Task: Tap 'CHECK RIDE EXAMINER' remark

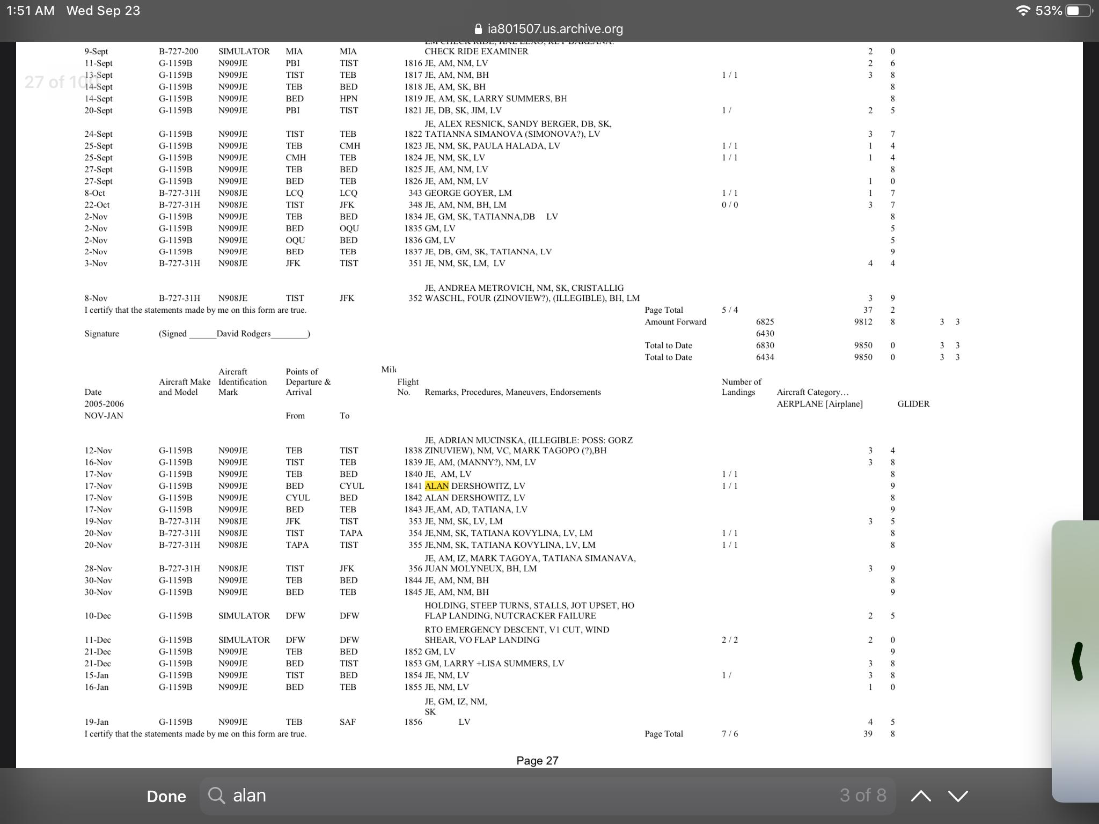Action: tap(477, 51)
